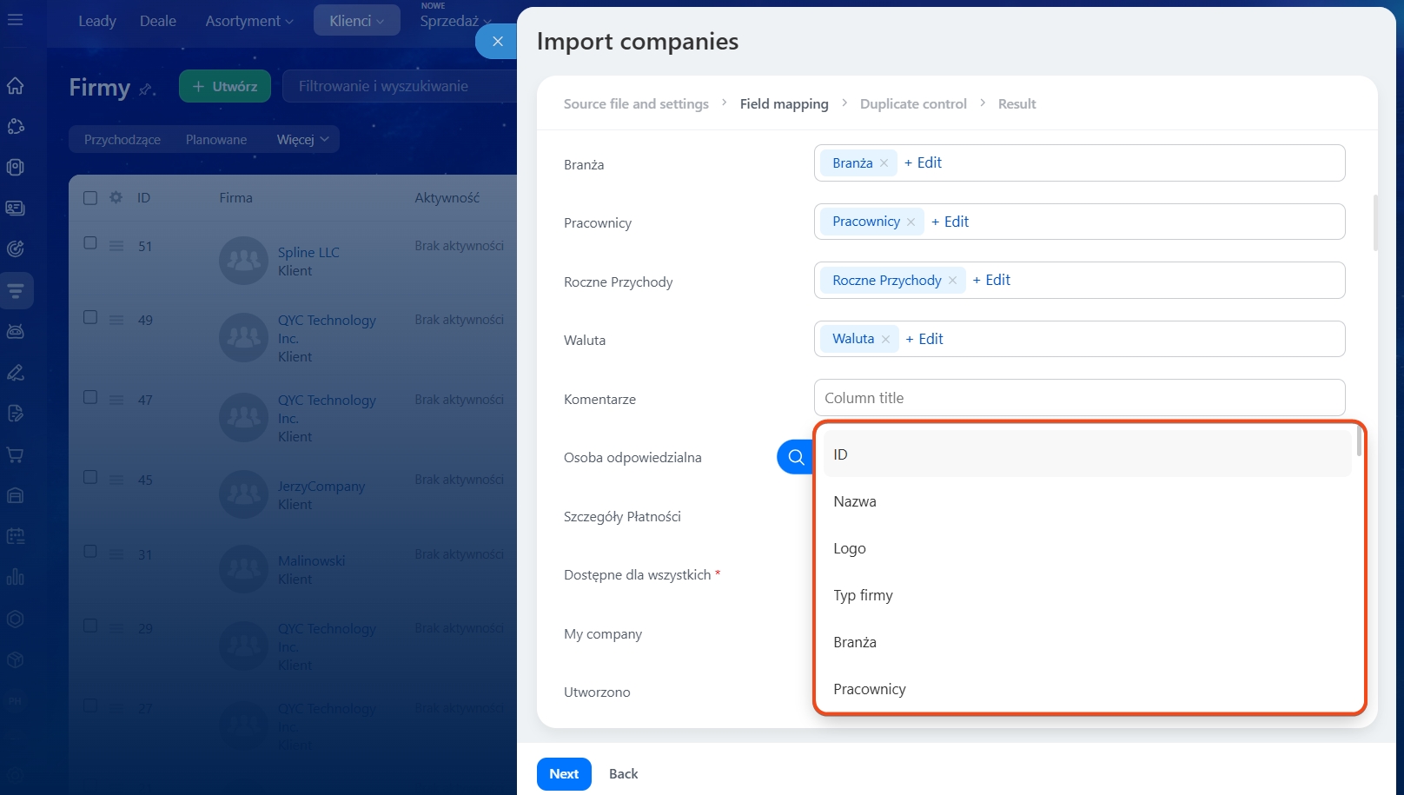Click the Komentarze column title field
Screen dimensions: 1404x795
[1079, 398]
